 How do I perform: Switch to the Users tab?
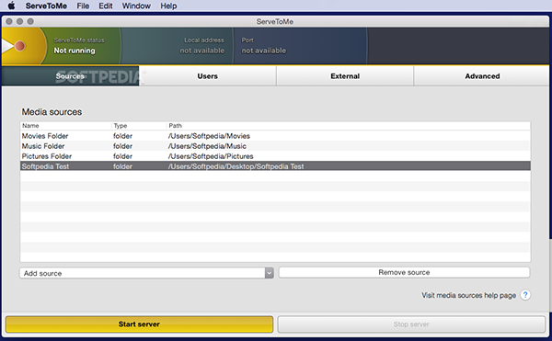point(207,76)
